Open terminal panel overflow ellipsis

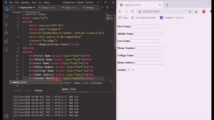tap(47, 90)
